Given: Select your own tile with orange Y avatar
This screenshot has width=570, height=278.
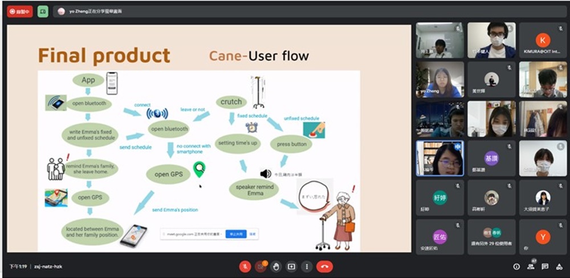Looking at the screenshot, I should pos(543,237).
